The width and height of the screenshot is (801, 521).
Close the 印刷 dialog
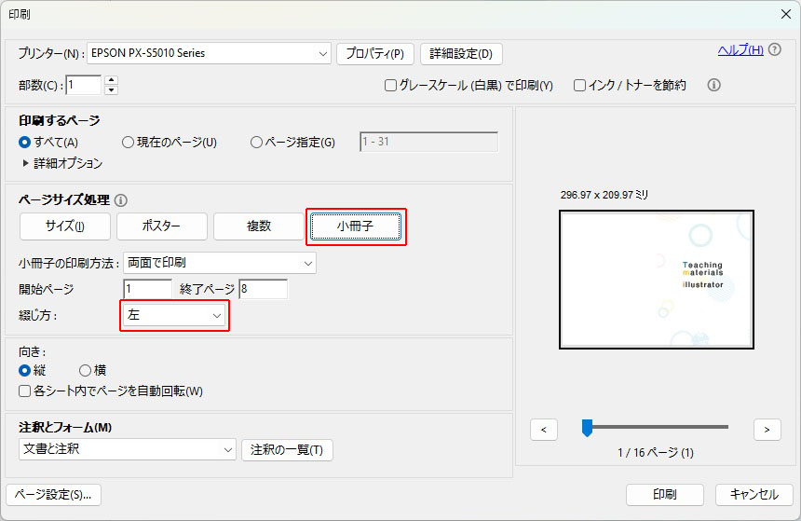pyautogui.click(x=786, y=14)
